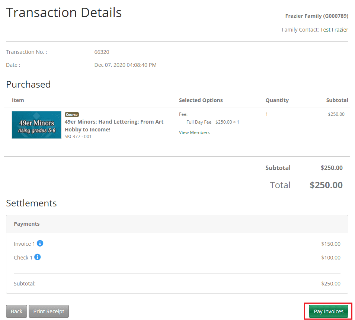355x320 pixels.
Task: Click the Selected Options column header
Action: click(201, 100)
